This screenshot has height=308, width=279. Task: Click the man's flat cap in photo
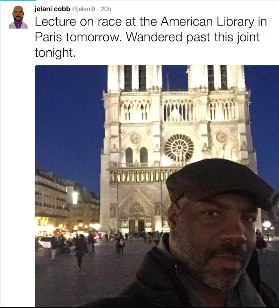219,183
